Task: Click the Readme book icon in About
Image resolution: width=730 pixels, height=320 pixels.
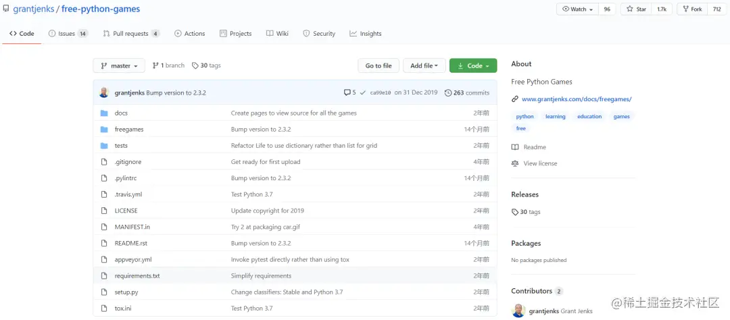Action: pos(515,147)
